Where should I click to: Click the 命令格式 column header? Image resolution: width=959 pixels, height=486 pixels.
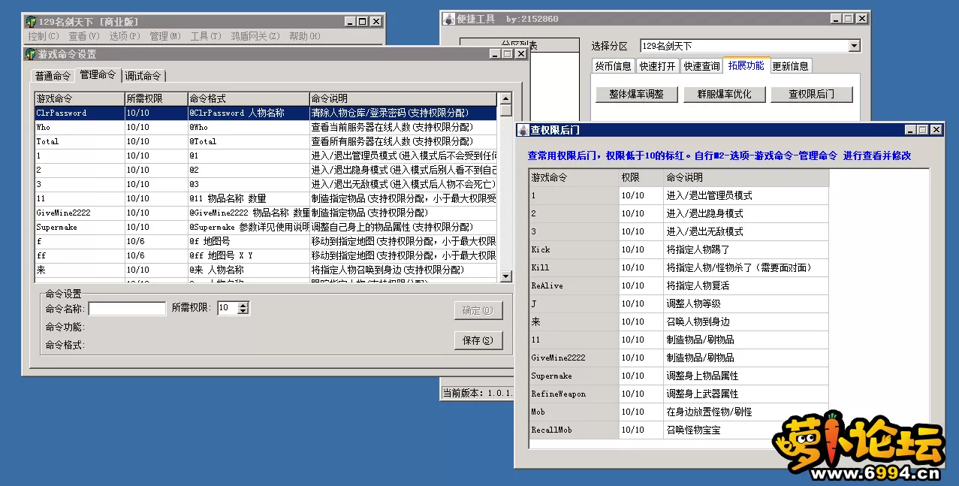(x=248, y=99)
